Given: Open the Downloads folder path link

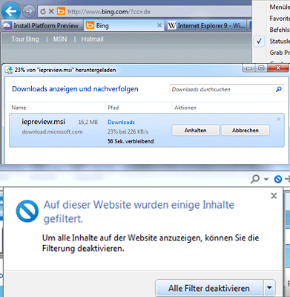Looking at the screenshot, I should click(x=121, y=123).
